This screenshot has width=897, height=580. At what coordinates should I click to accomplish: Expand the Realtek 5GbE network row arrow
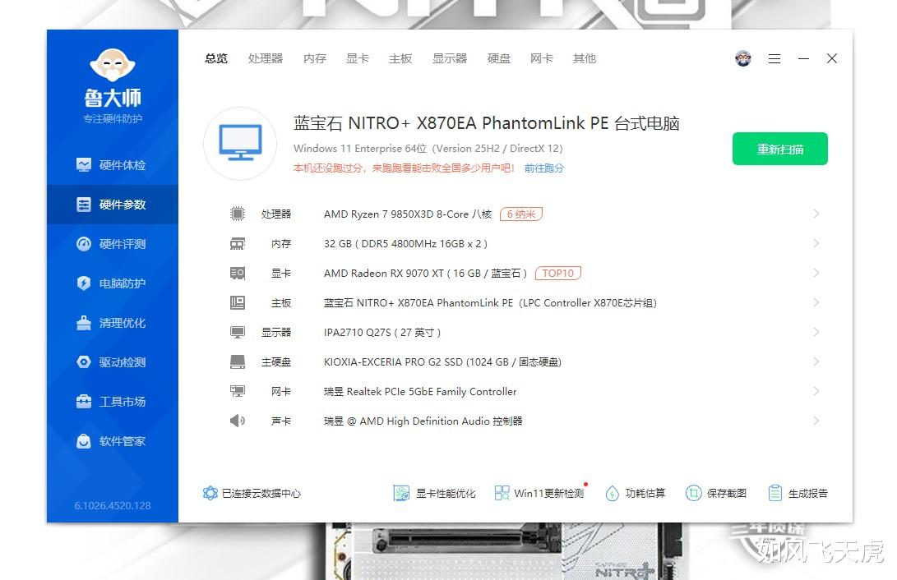coord(816,391)
